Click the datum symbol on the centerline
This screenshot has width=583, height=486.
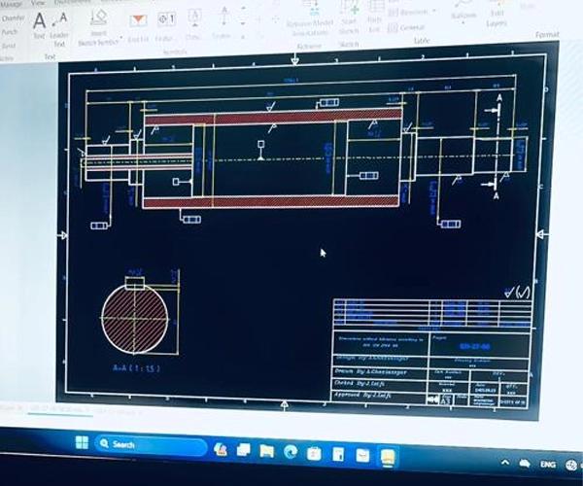tap(261, 151)
